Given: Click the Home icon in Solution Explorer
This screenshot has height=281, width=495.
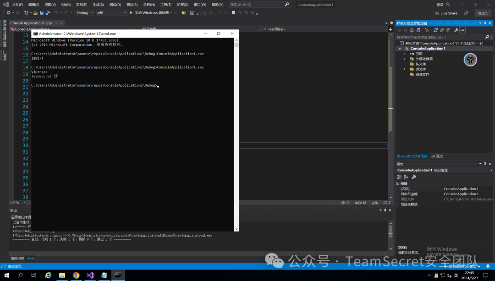Looking at the screenshot, I should pyautogui.click(x=412, y=30).
